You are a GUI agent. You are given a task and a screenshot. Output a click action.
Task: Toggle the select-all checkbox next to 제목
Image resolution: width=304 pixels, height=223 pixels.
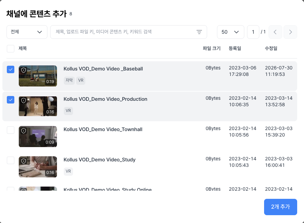click(11, 49)
